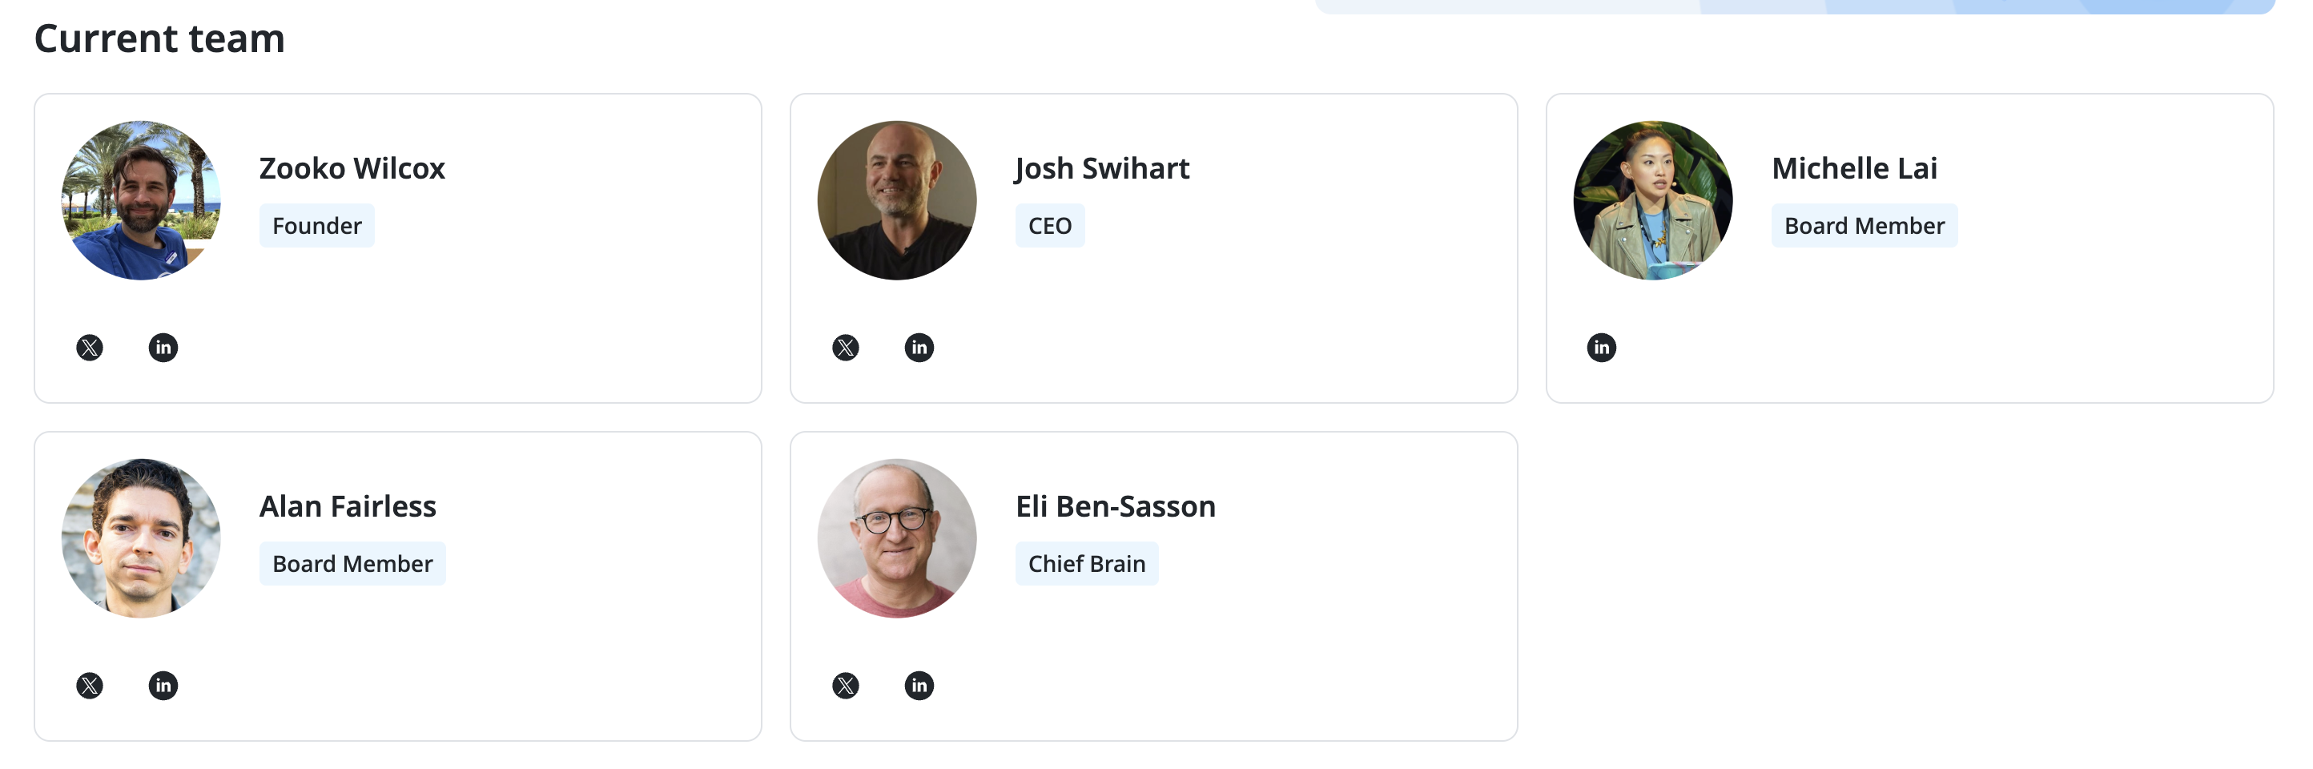
Task: Select the Josh Swihart name
Action: click(1102, 168)
